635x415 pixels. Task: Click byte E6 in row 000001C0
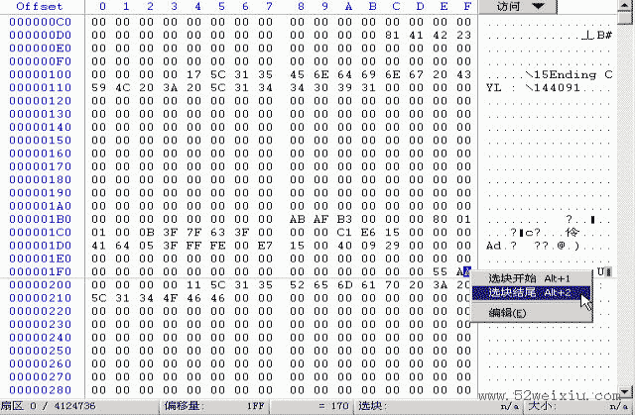pyautogui.click(x=368, y=233)
